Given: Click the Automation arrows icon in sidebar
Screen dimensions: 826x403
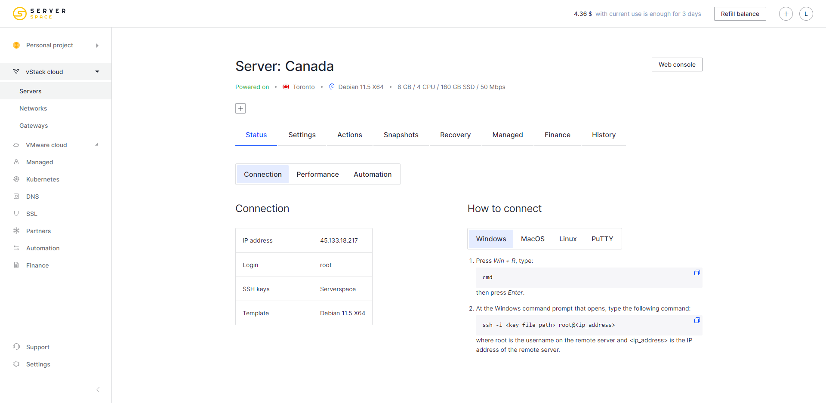Looking at the screenshot, I should (16, 248).
